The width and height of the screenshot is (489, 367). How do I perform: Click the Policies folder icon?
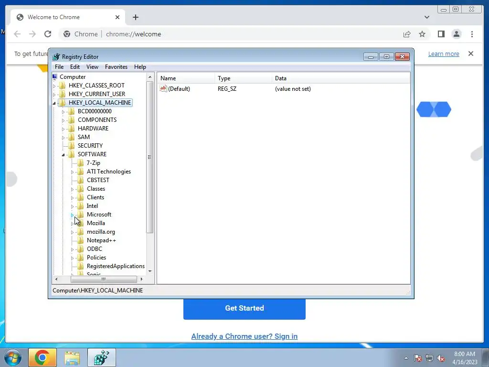coord(80,258)
